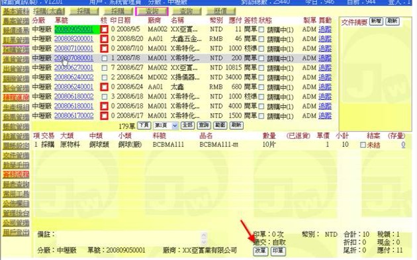Select the 歷價 tab at top
The width and height of the screenshot is (417, 260).
(220, 11)
